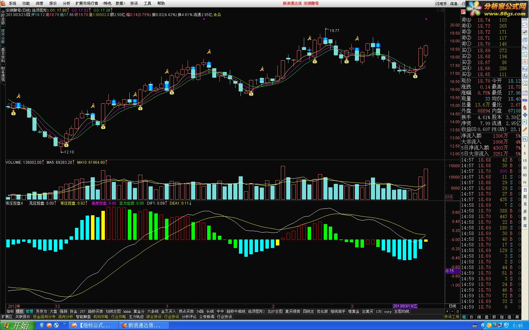This screenshot has height=330, width=529.
Task: Click the 日线 period label
Action: [x=452, y=306]
